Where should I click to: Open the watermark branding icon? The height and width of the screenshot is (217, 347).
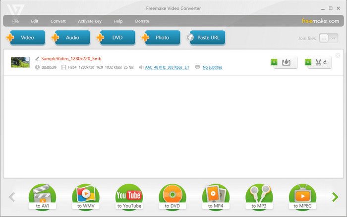286,62
